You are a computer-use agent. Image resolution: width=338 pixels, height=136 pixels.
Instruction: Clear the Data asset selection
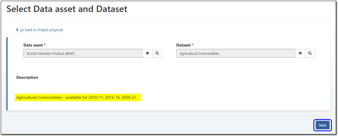pos(147,53)
